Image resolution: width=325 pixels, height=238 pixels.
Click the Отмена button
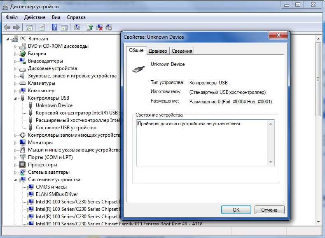[x=269, y=210]
